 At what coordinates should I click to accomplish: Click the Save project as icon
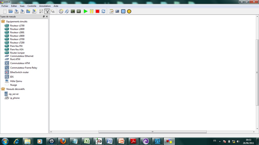(x=22, y=11)
